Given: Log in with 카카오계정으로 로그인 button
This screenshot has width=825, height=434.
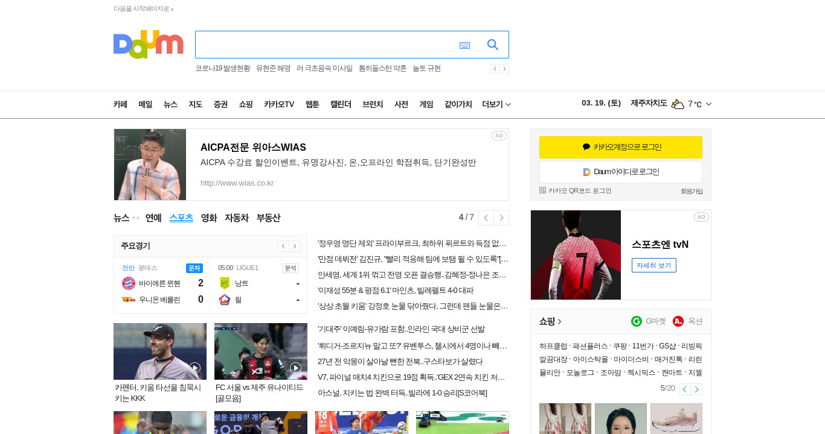Looking at the screenshot, I should tap(621, 147).
